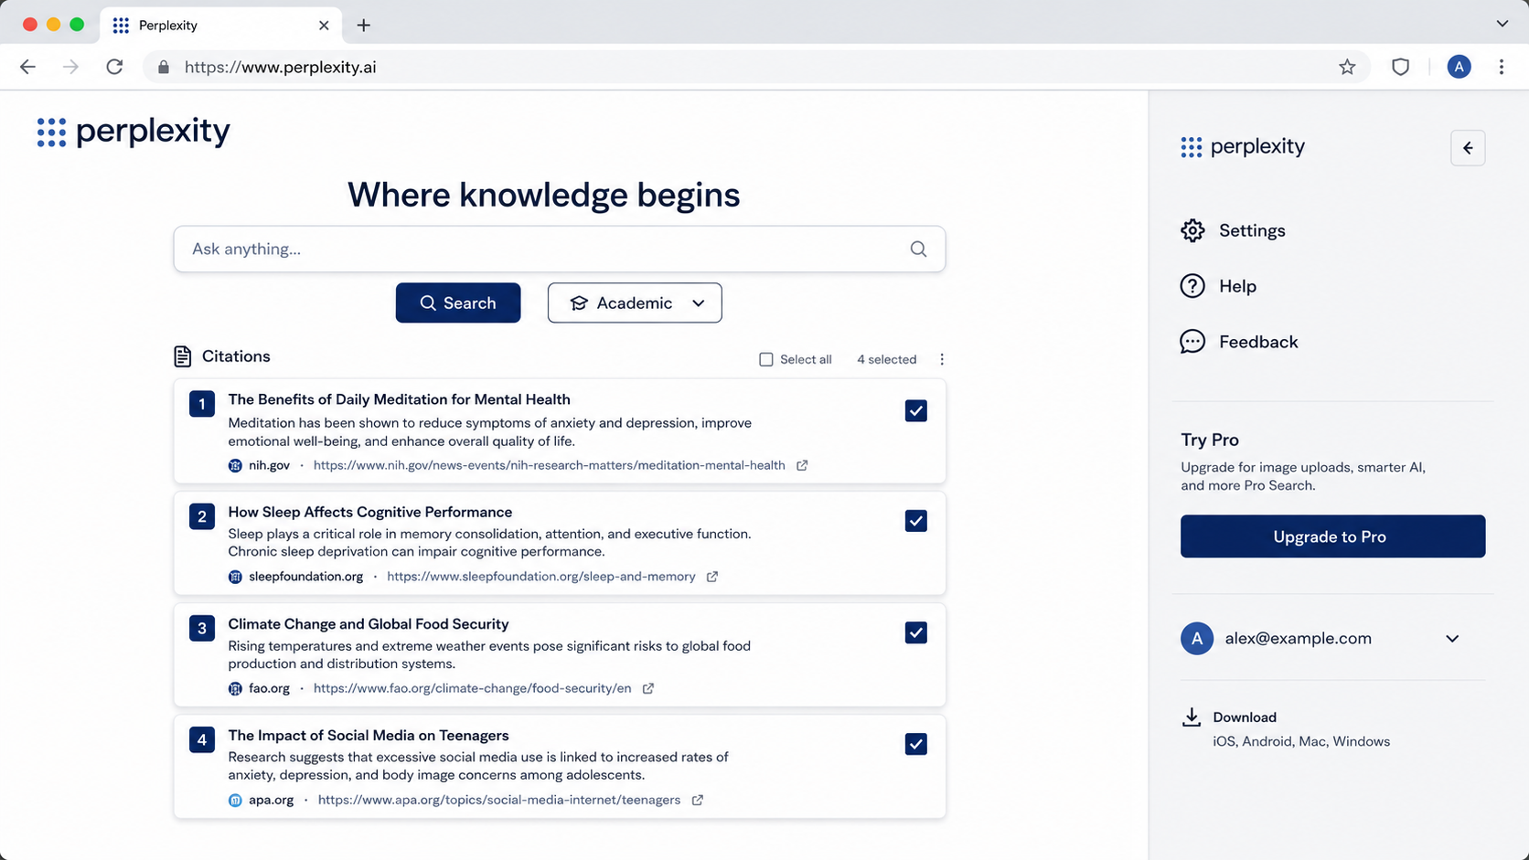Click the Download arrow icon
This screenshot has height=860, width=1529.
tap(1191, 717)
